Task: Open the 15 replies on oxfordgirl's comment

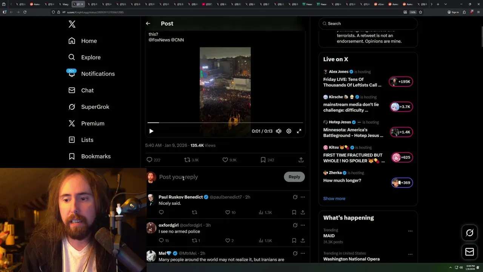Action: click(164, 241)
